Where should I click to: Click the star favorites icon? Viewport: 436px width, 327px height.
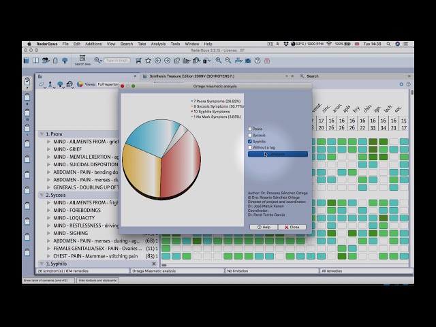pyautogui.click(x=148, y=61)
